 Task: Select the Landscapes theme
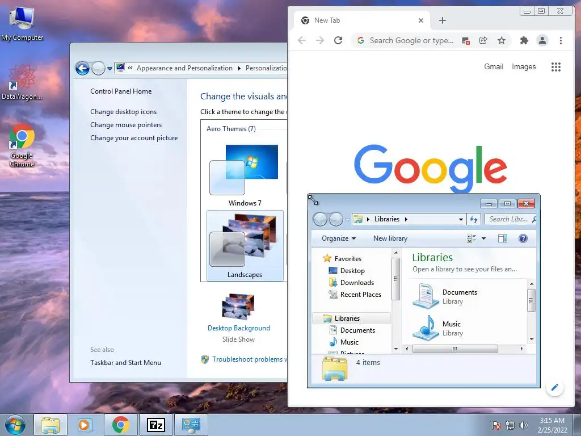(x=245, y=245)
